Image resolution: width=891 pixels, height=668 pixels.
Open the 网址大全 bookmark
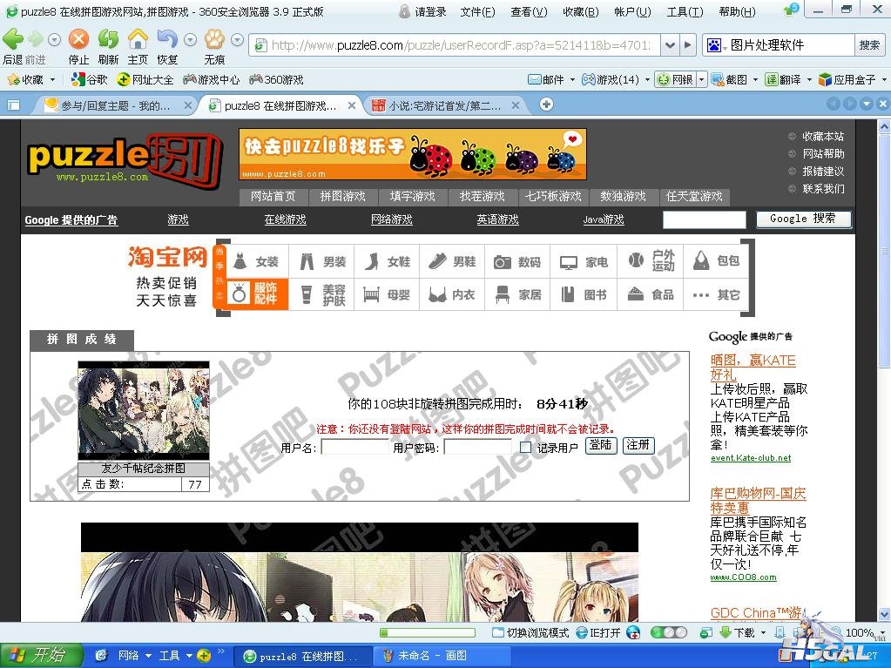coord(145,79)
